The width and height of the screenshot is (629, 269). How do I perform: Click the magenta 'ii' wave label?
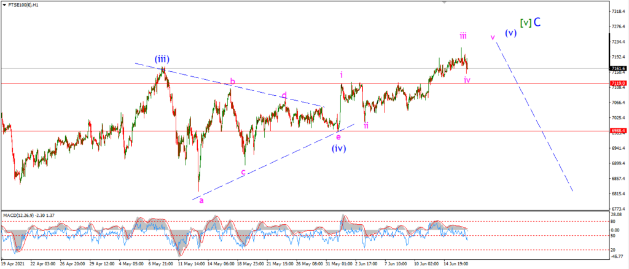(366, 125)
